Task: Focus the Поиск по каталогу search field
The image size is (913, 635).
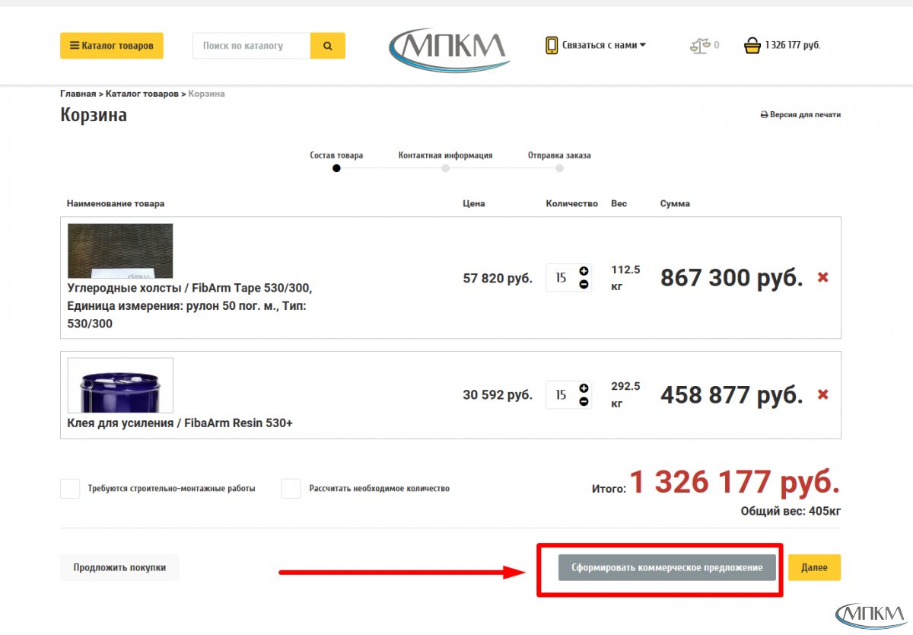Action: coord(251,46)
